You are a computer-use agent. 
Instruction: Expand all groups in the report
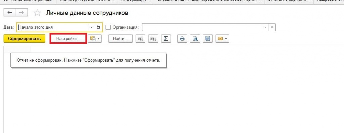tap(153, 39)
